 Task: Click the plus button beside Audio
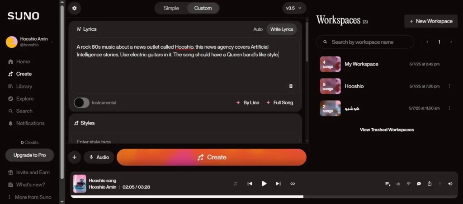coord(75,157)
